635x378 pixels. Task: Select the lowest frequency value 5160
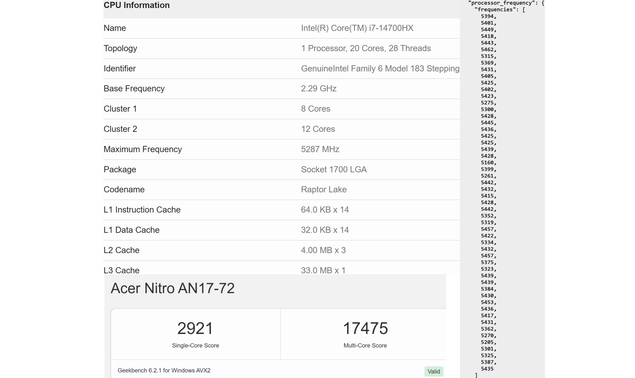(x=487, y=162)
